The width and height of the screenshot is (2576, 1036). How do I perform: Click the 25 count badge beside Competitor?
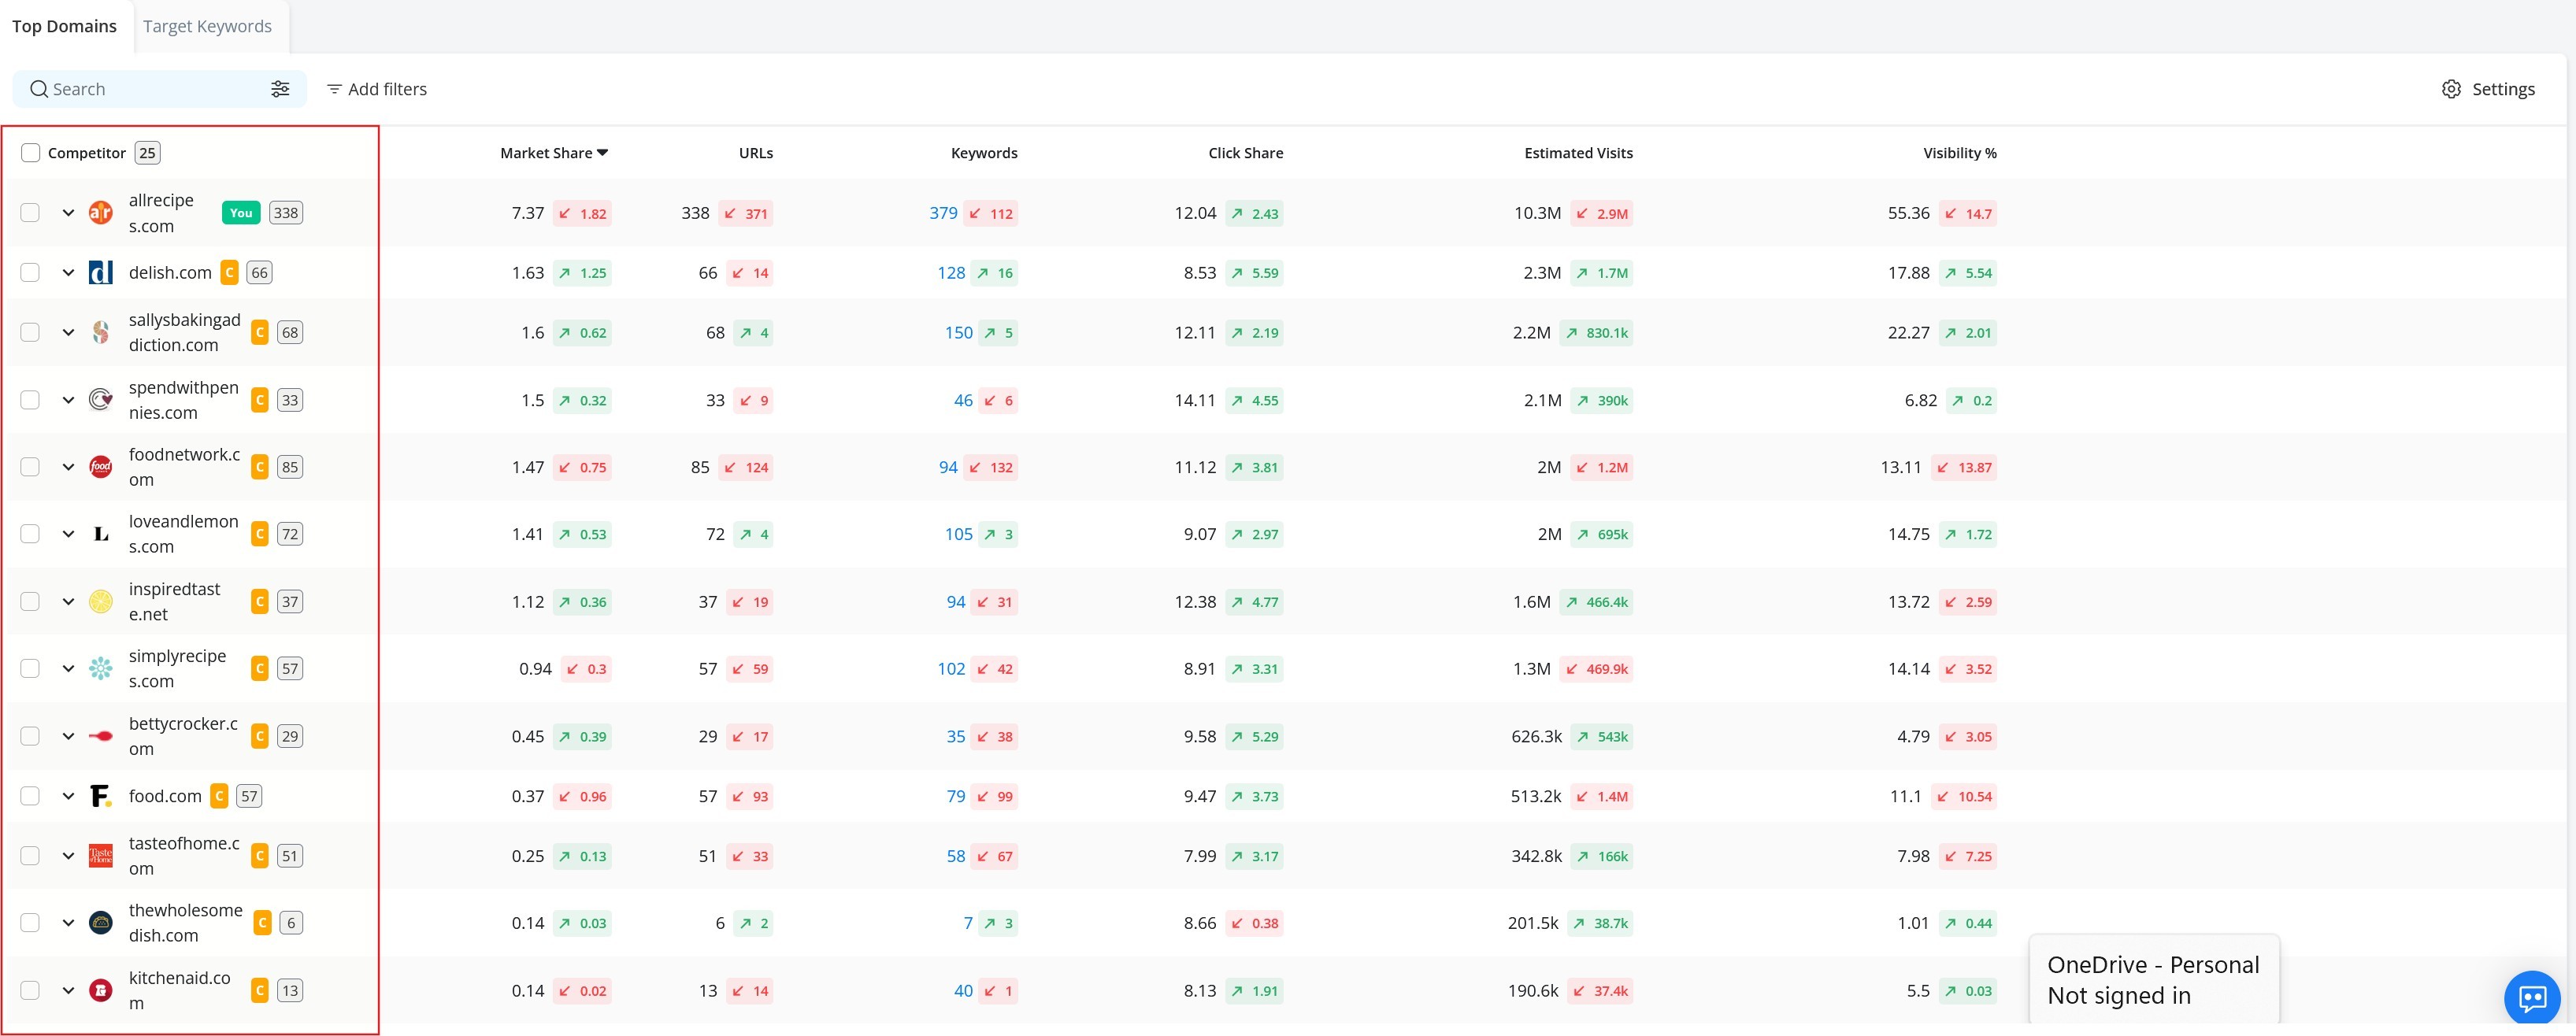coord(147,153)
